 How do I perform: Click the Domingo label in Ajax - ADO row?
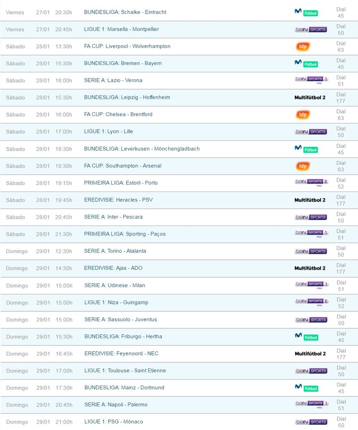pos(17,268)
